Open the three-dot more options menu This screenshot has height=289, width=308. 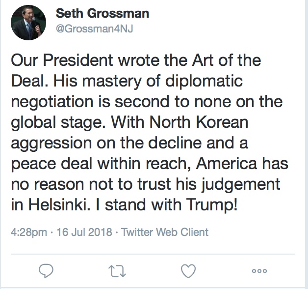(259, 270)
